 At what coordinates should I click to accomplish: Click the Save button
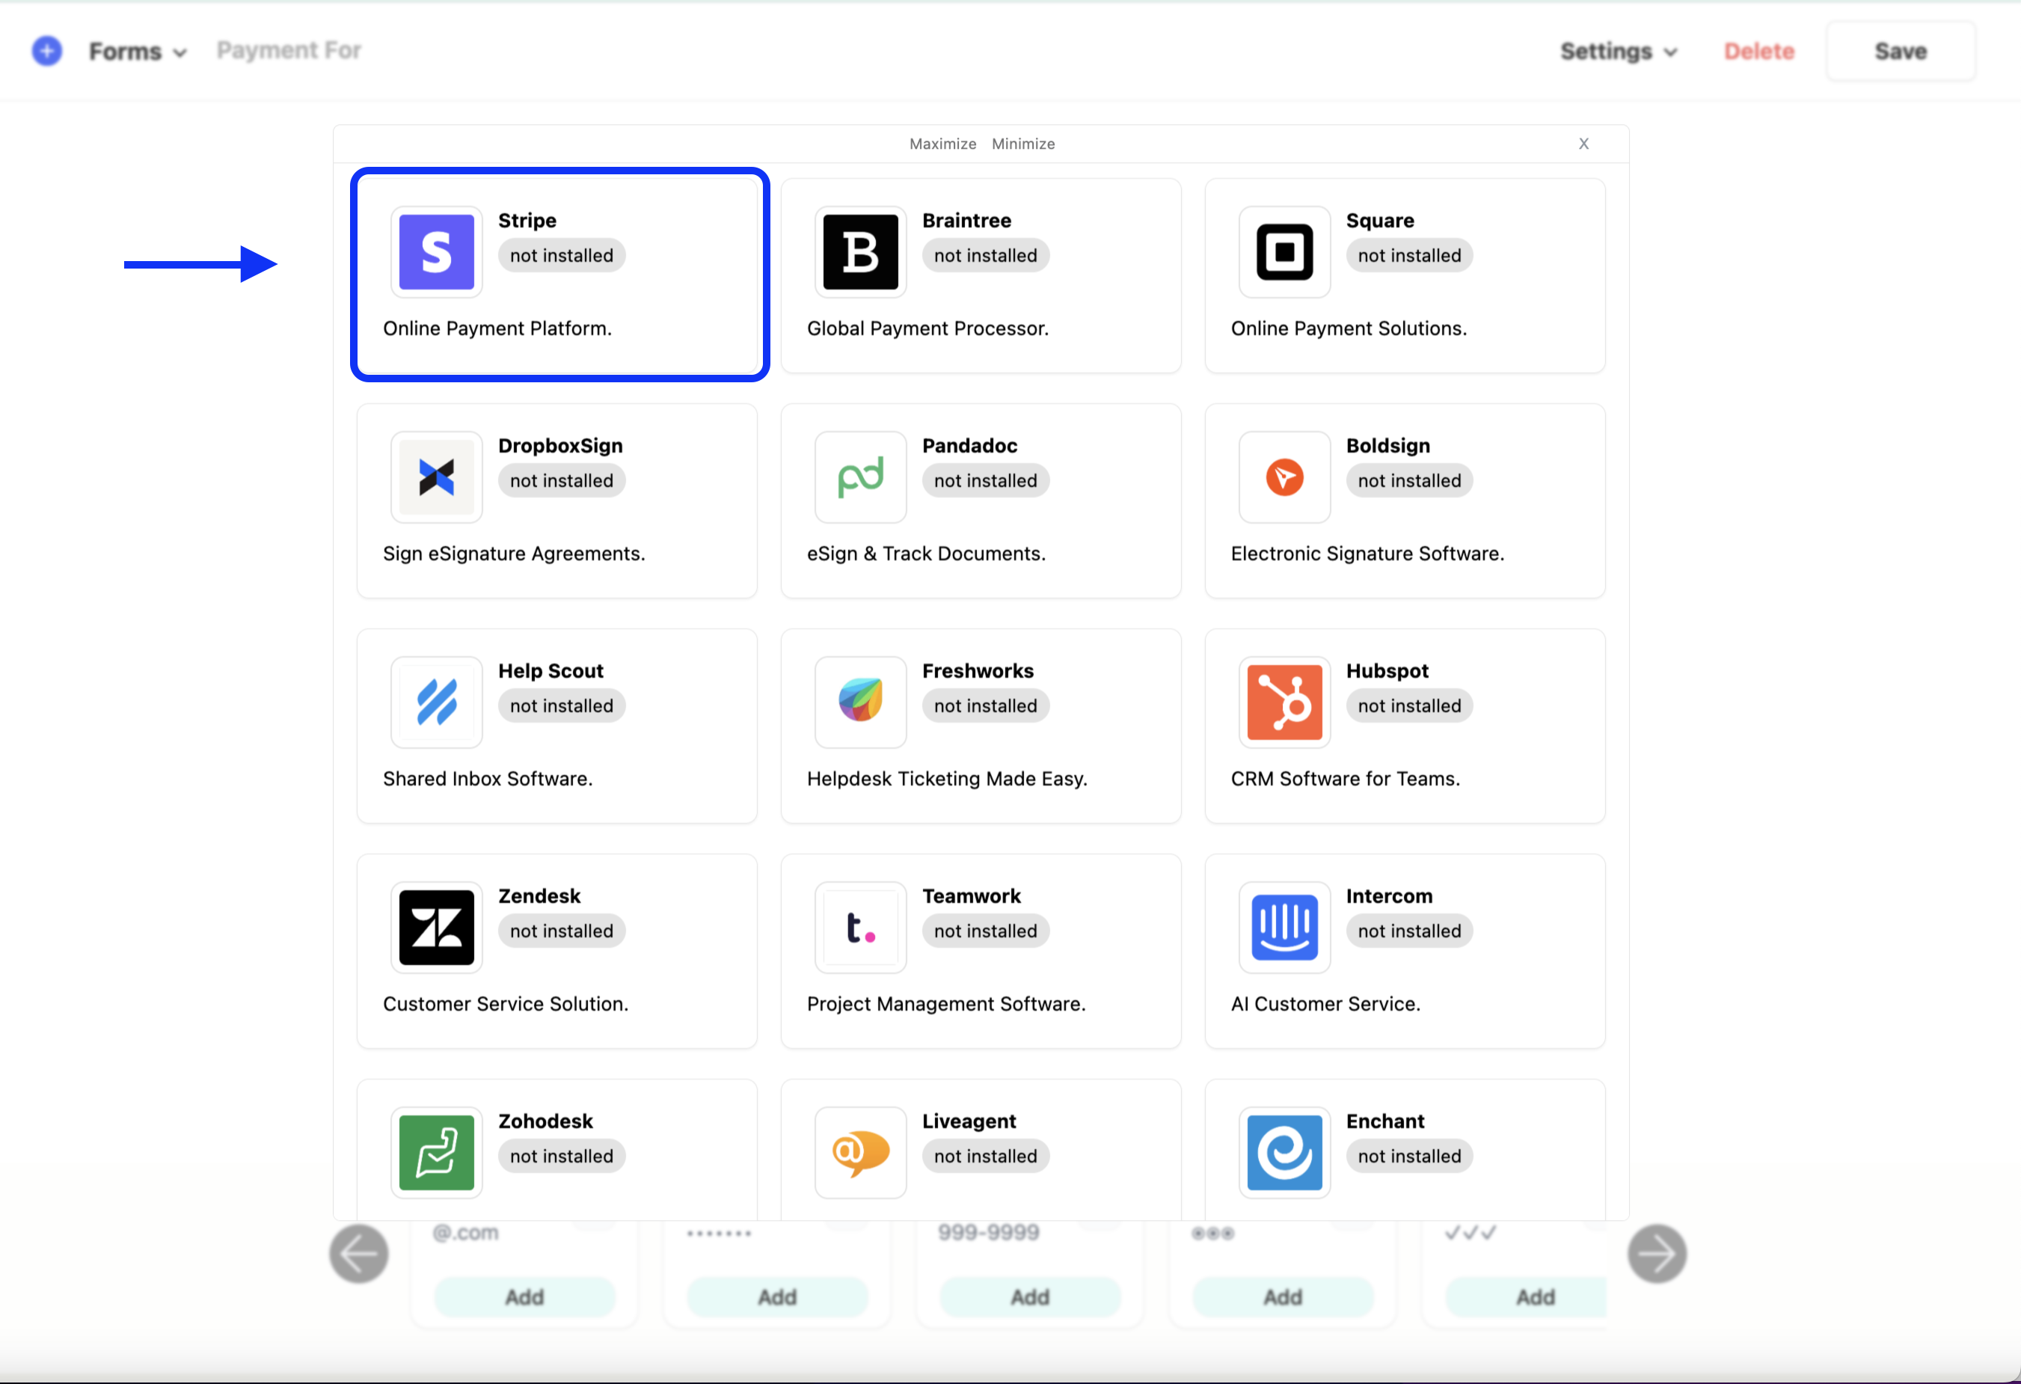(1901, 52)
